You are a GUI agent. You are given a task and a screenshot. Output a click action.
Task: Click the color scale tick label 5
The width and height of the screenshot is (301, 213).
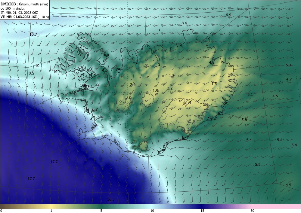[x=101, y=211]
